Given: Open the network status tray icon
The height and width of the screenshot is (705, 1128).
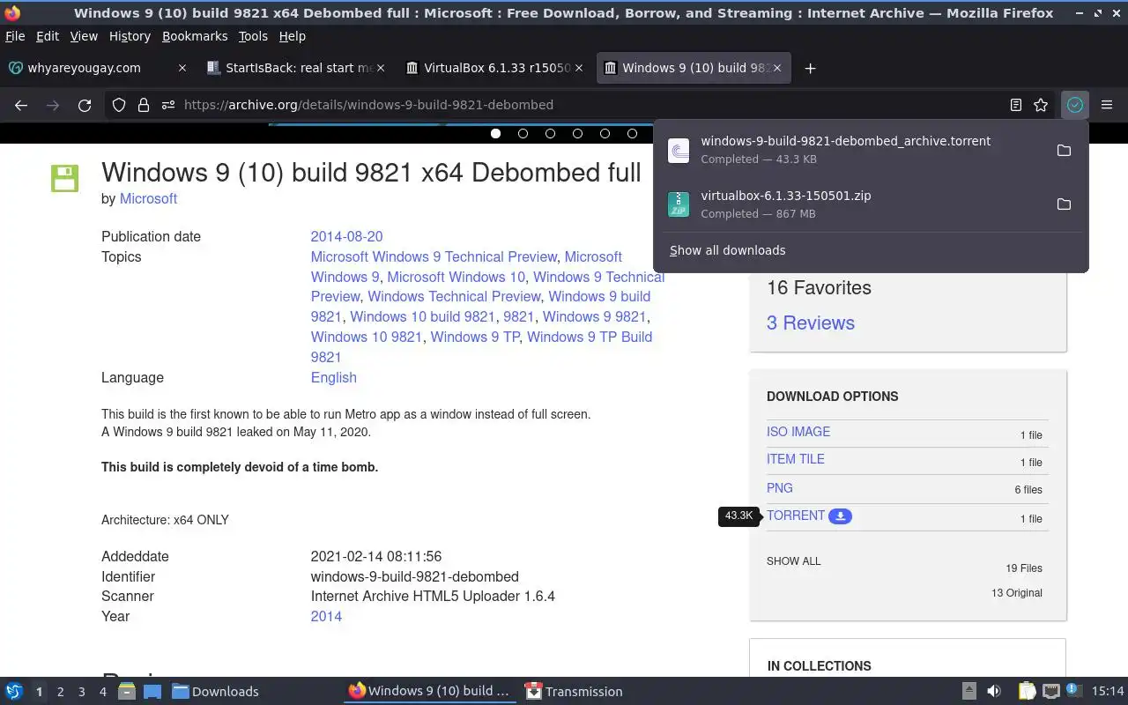Looking at the screenshot, I should click(x=1050, y=692).
